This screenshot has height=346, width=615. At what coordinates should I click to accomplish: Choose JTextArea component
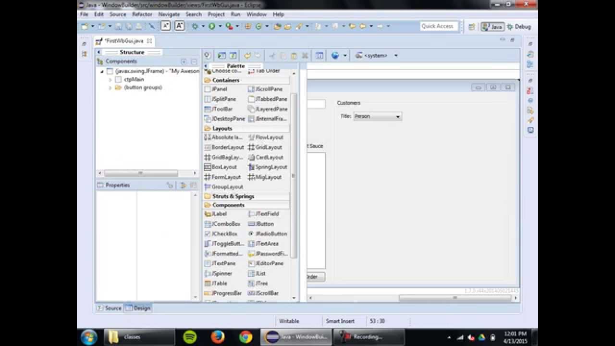[x=263, y=244]
